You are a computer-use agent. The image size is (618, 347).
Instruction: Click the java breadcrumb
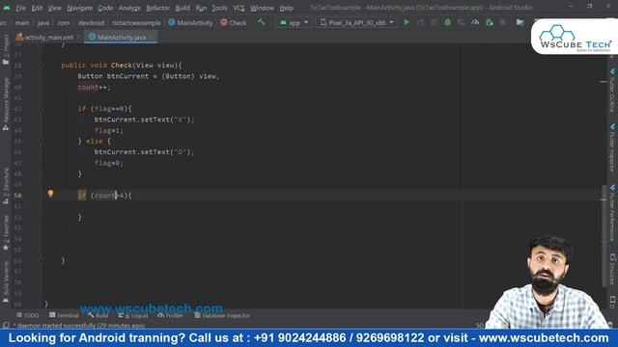pyautogui.click(x=43, y=23)
